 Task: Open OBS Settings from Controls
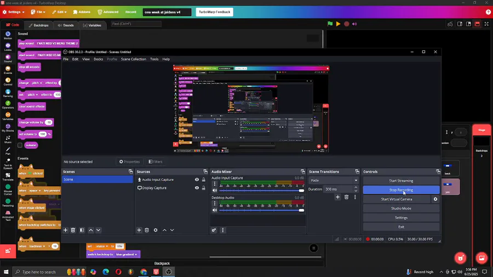(401, 218)
